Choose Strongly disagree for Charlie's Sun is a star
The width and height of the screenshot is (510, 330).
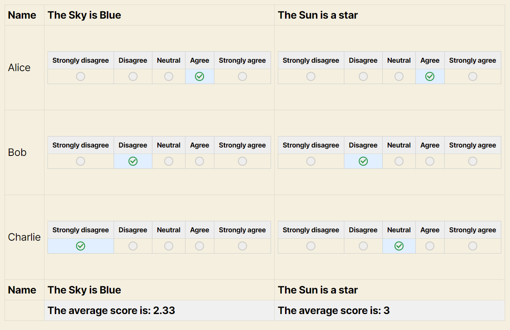[x=311, y=246]
